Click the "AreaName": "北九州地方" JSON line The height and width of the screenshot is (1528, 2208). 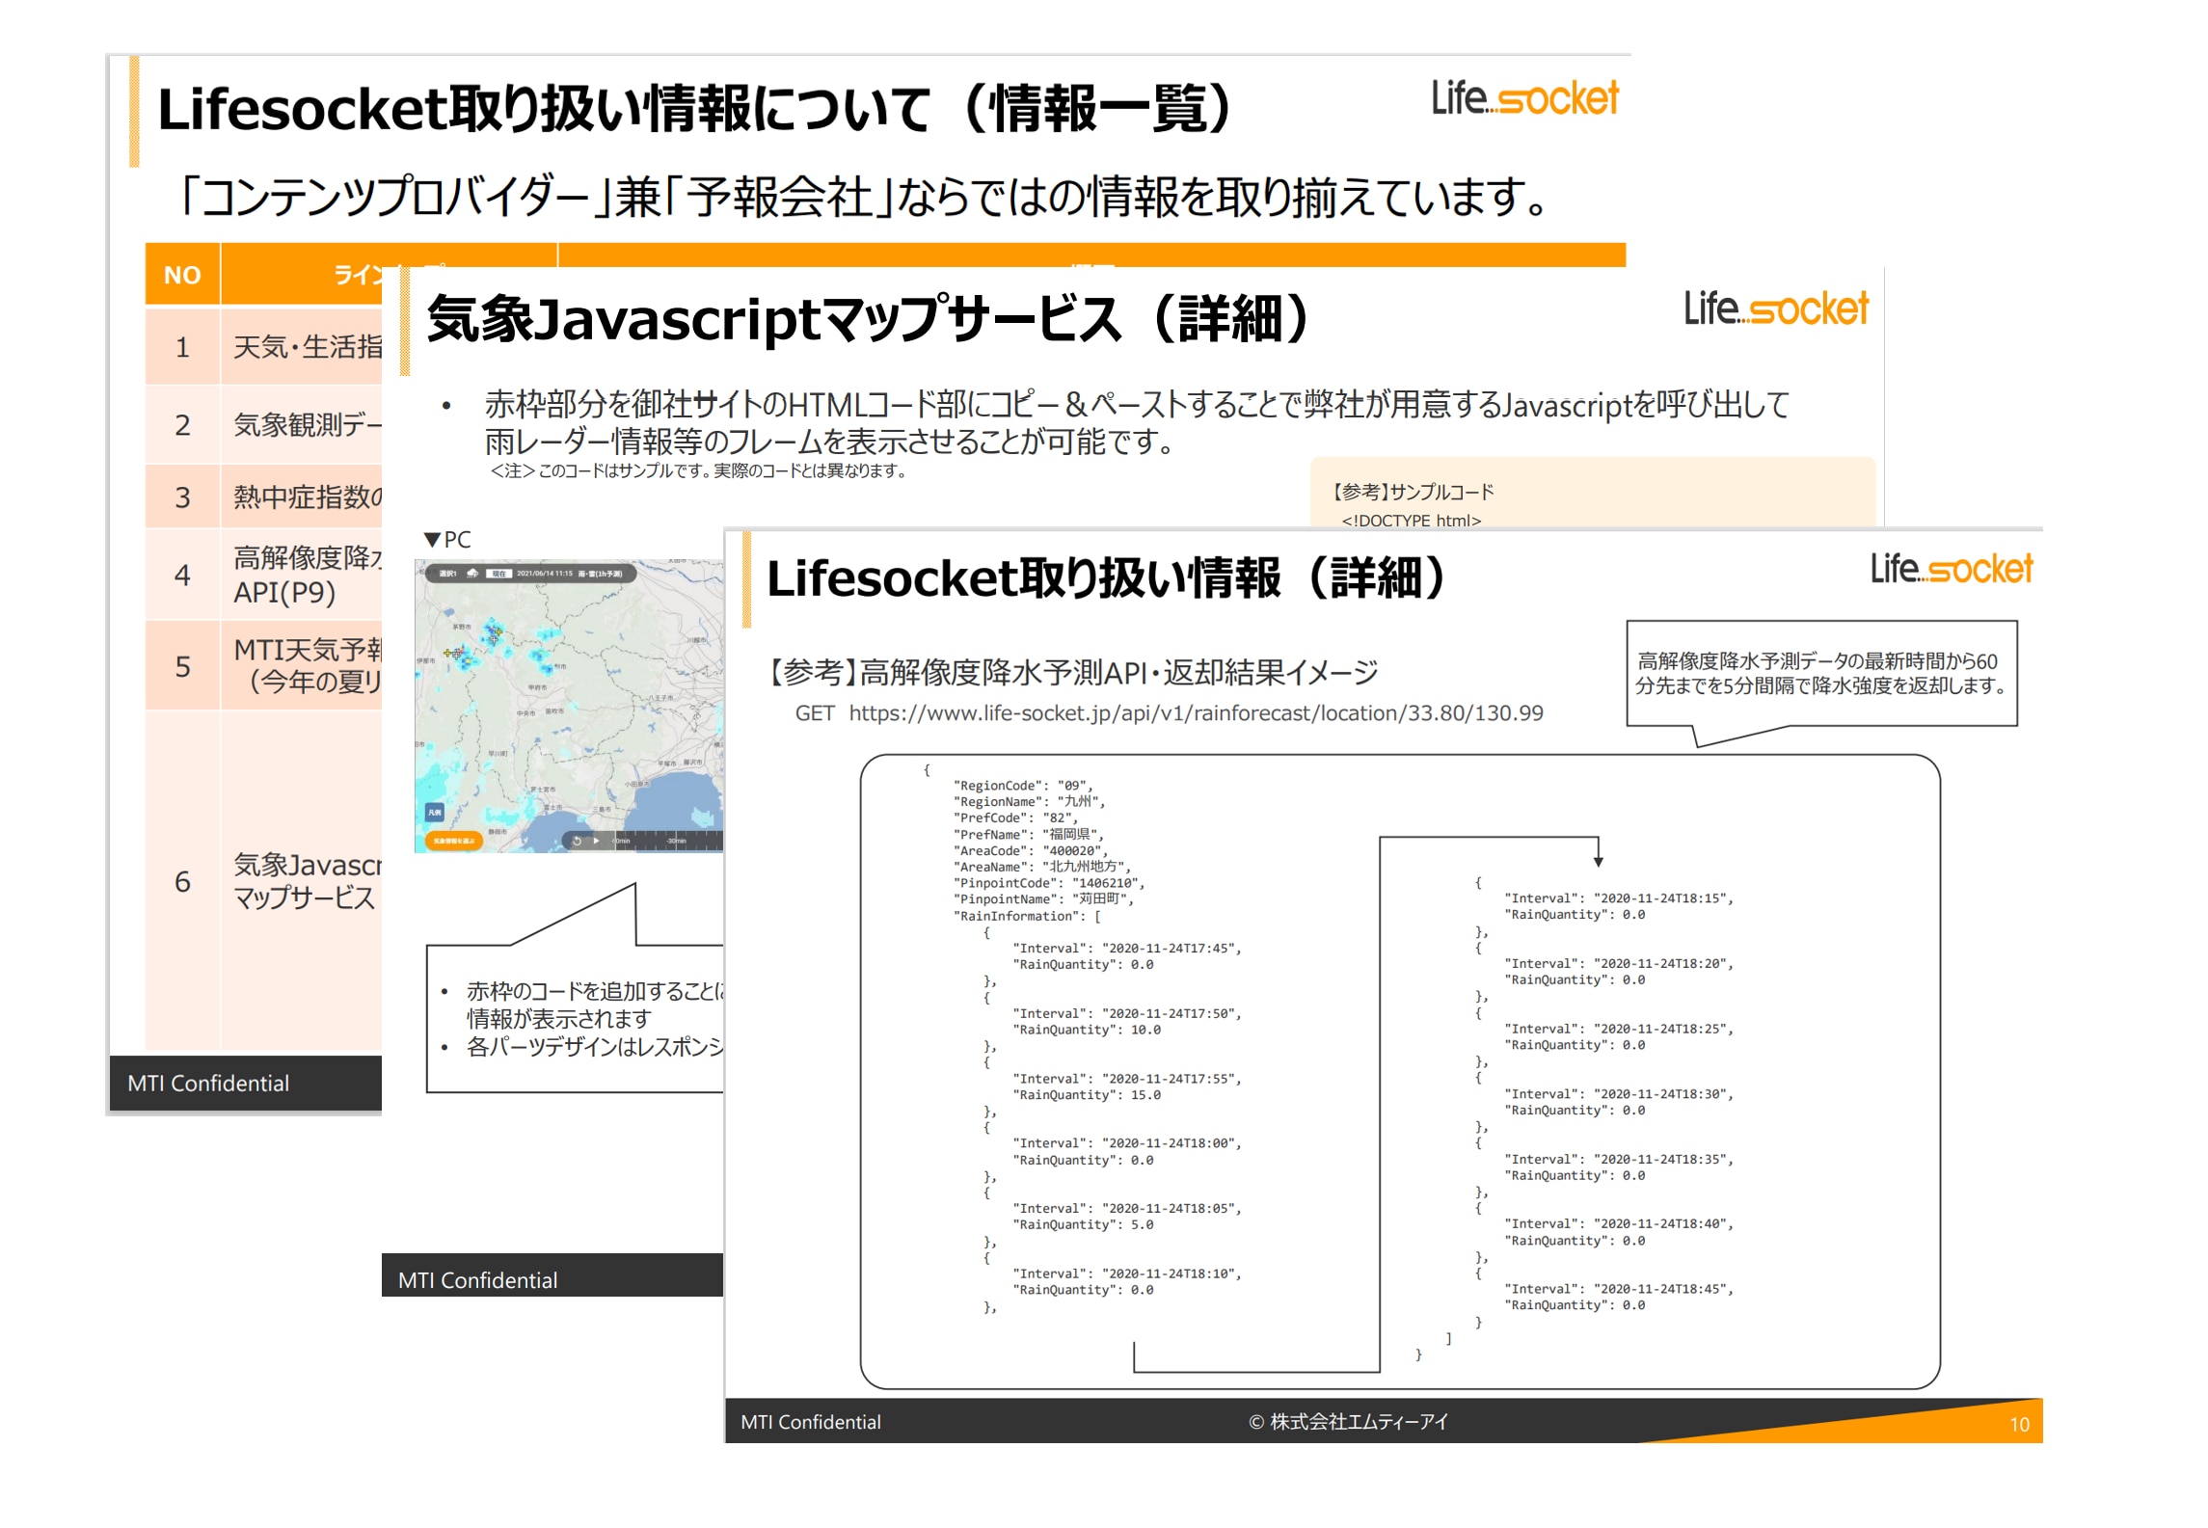coord(1040,867)
